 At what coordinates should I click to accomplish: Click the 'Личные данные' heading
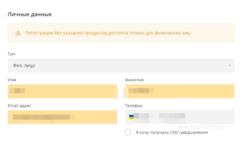click(x=30, y=14)
